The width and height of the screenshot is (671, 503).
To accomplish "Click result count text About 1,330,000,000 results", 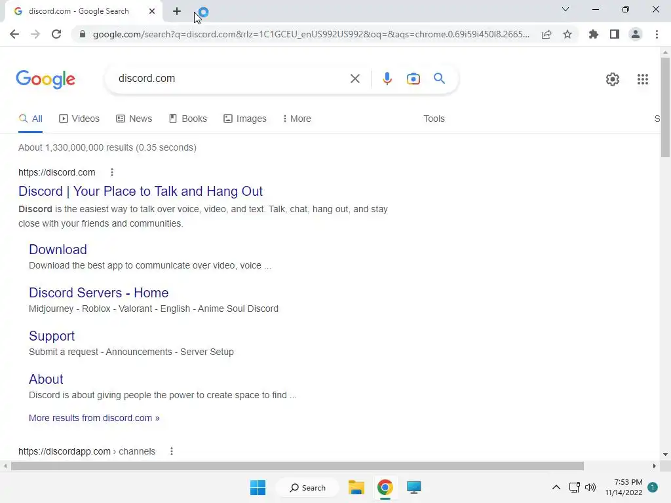I will (x=107, y=147).
